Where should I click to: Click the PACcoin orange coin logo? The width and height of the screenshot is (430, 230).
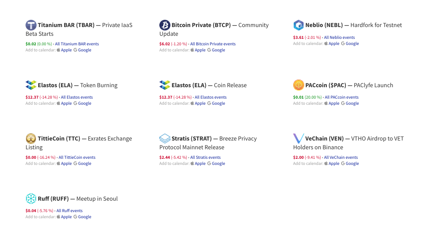[x=298, y=85]
